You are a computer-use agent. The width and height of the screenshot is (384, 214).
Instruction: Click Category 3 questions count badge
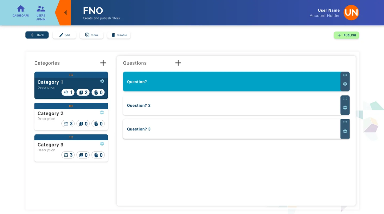coord(83,155)
